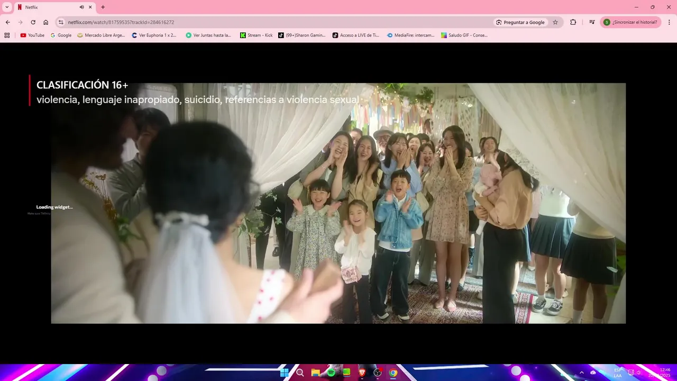
Task: Mute the Netflix tab audio icon
Action: 81,7
